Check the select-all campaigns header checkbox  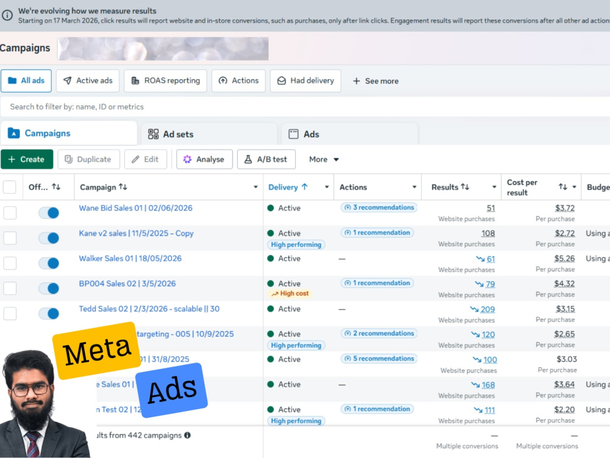click(x=10, y=187)
